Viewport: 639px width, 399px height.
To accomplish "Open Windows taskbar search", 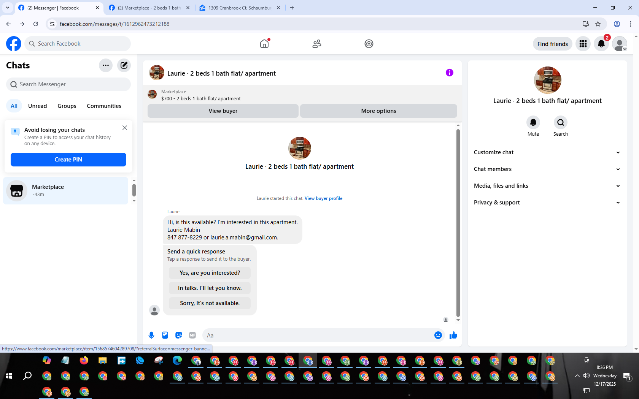I will [x=27, y=376].
